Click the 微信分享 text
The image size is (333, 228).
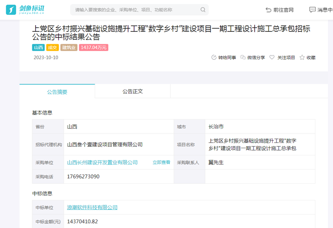256,57
